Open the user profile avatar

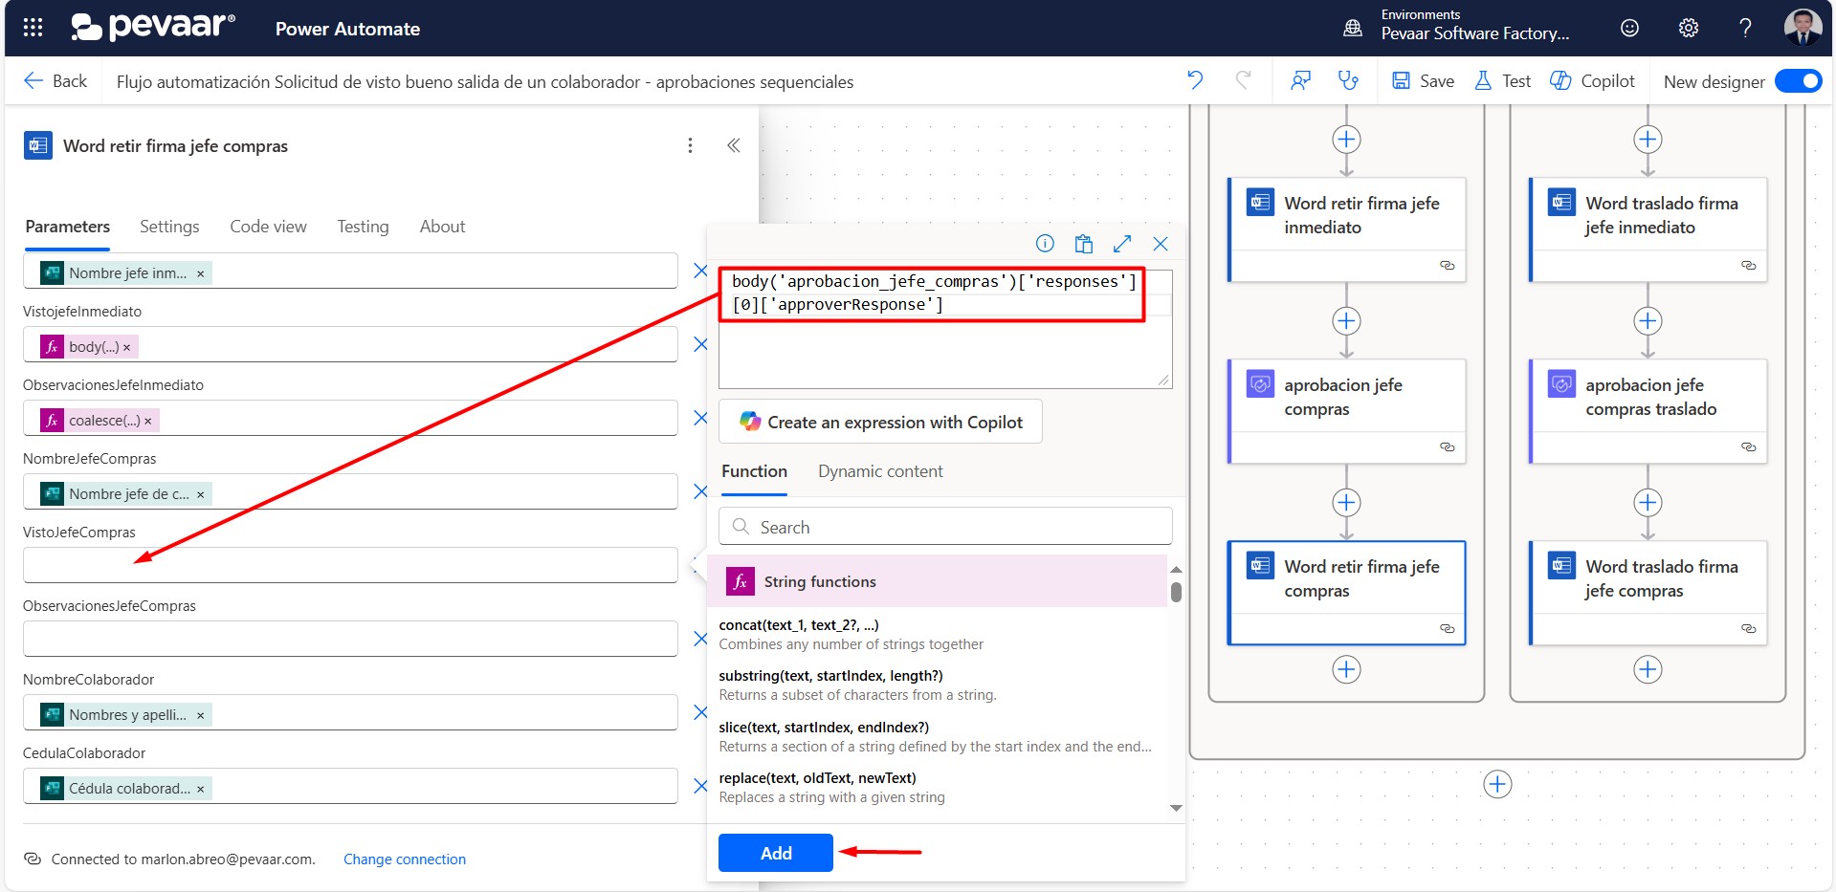click(x=1803, y=28)
